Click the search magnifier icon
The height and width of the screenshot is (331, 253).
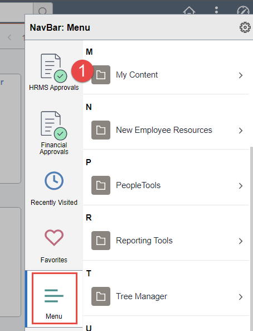(x=42, y=11)
